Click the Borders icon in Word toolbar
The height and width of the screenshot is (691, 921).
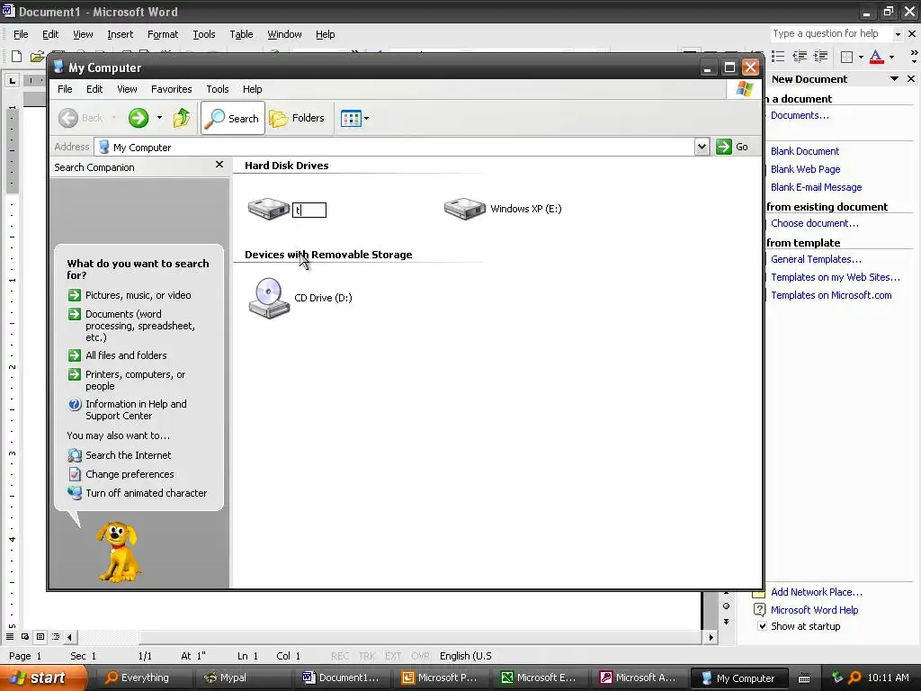point(847,57)
